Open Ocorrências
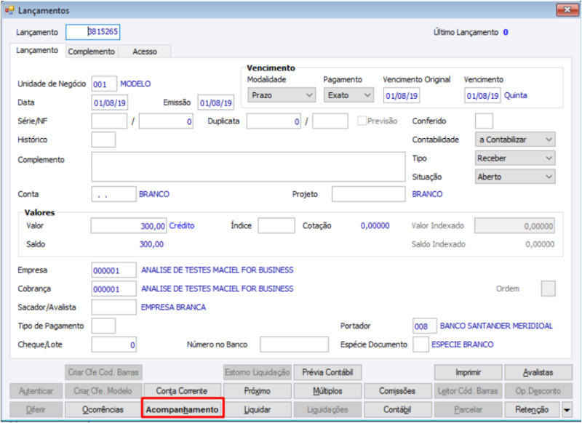The width and height of the screenshot is (582, 423). point(103,410)
